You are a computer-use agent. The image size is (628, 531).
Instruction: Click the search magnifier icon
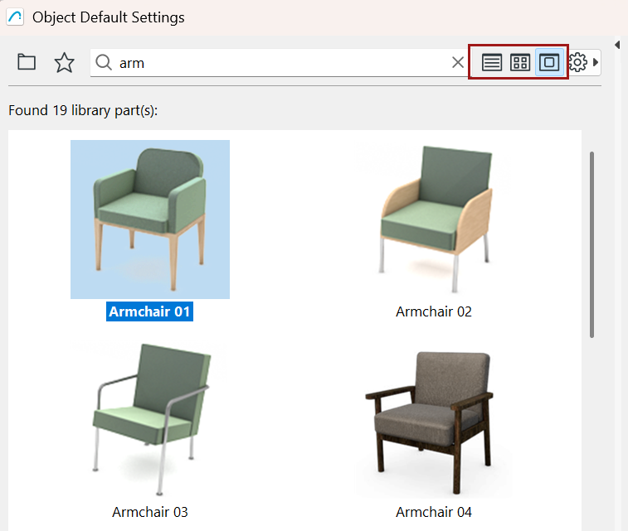[x=104, y=62]
